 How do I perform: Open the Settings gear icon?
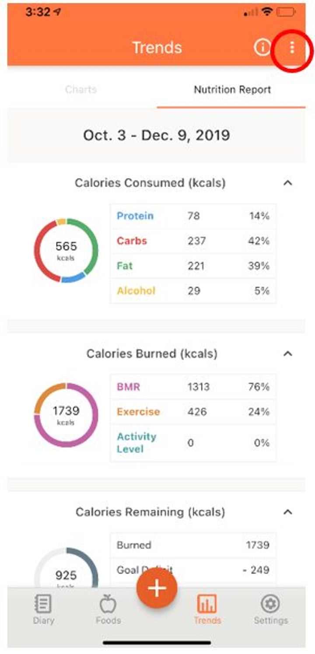pyautogui.click(x=270, y=605)
